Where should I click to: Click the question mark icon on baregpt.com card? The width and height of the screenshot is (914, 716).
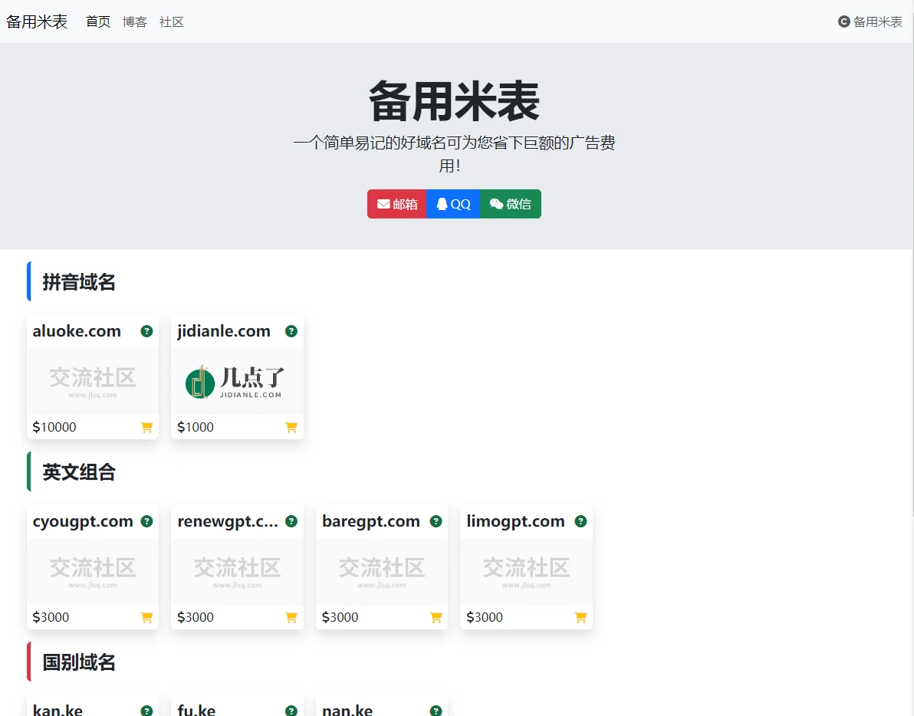(436, 521)
